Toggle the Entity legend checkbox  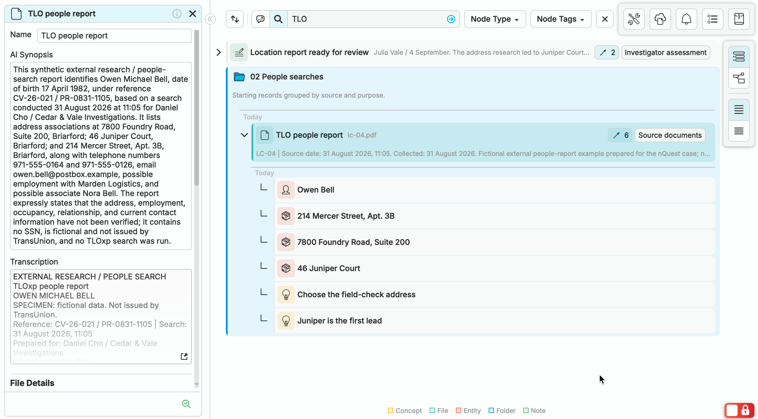click(x=459, y=410)
